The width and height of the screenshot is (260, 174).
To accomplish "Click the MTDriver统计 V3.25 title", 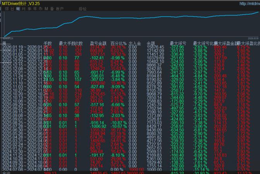I will (21, 3).
